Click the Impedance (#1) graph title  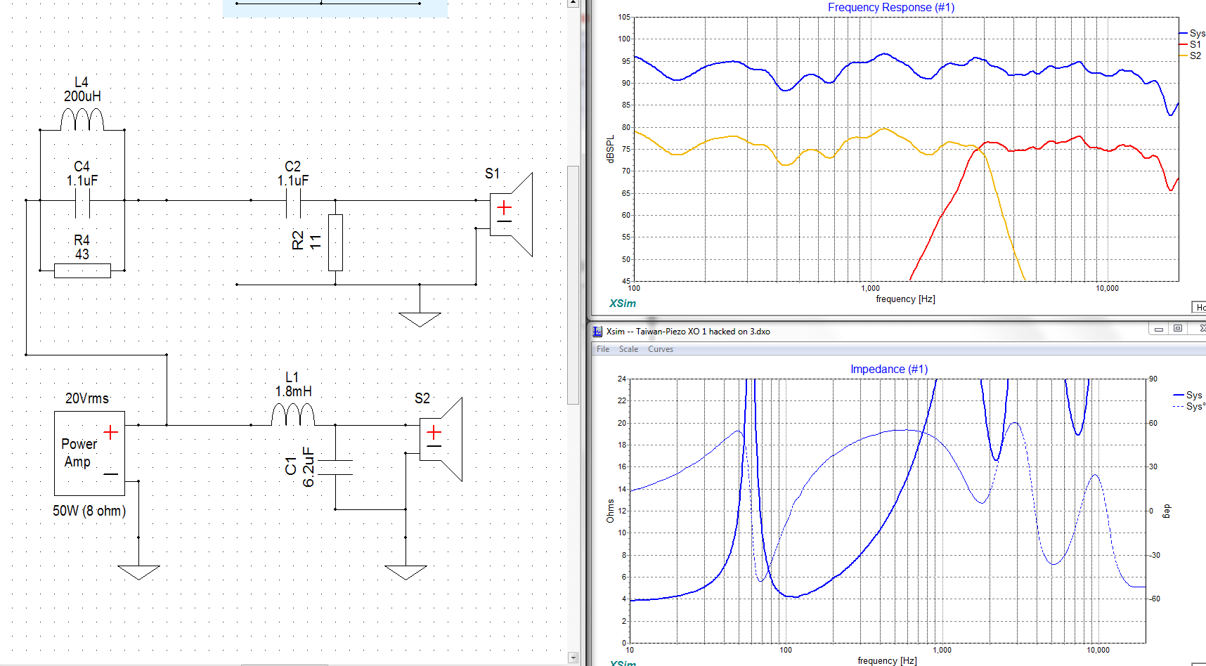(x=889, y=369)
